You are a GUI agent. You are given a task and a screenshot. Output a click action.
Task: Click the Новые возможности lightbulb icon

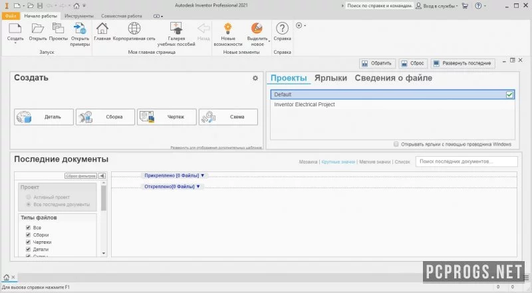(x=228, y=29)
